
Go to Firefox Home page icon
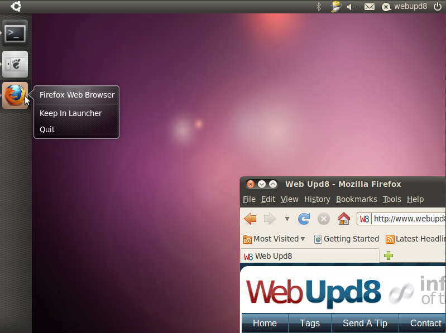(x=344, y=219)
